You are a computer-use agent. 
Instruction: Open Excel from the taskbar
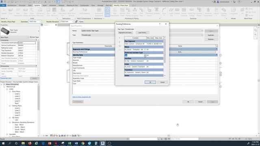(x=69, y=143)
